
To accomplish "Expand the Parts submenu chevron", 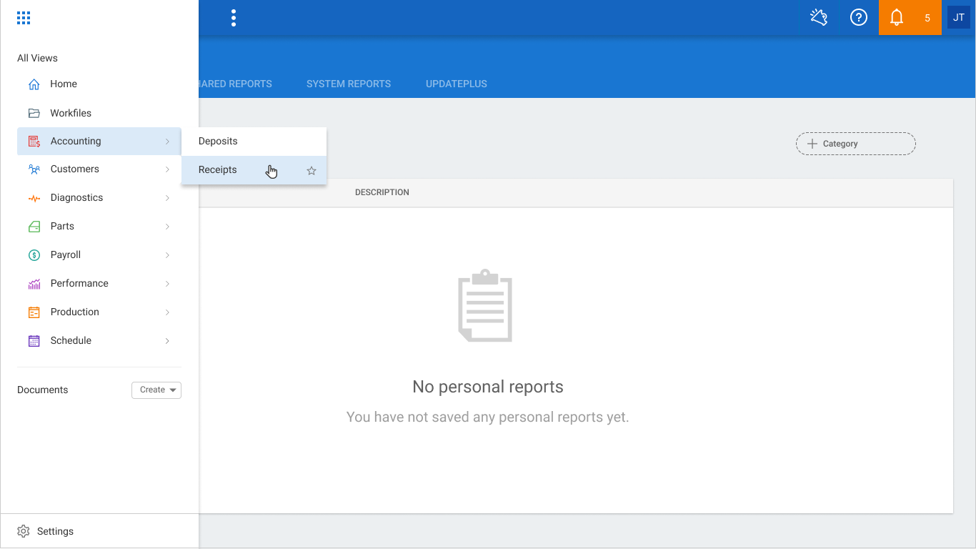I will (x=167, y=227).
